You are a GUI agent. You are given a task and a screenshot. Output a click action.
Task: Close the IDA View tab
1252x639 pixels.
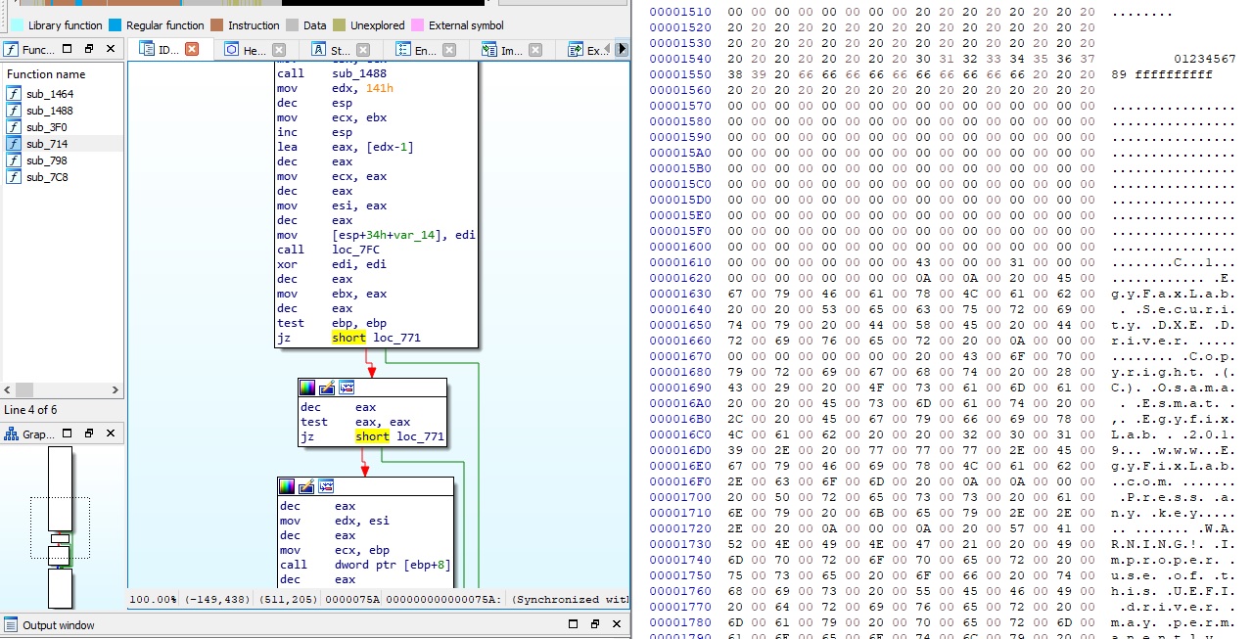coord(192,49)
